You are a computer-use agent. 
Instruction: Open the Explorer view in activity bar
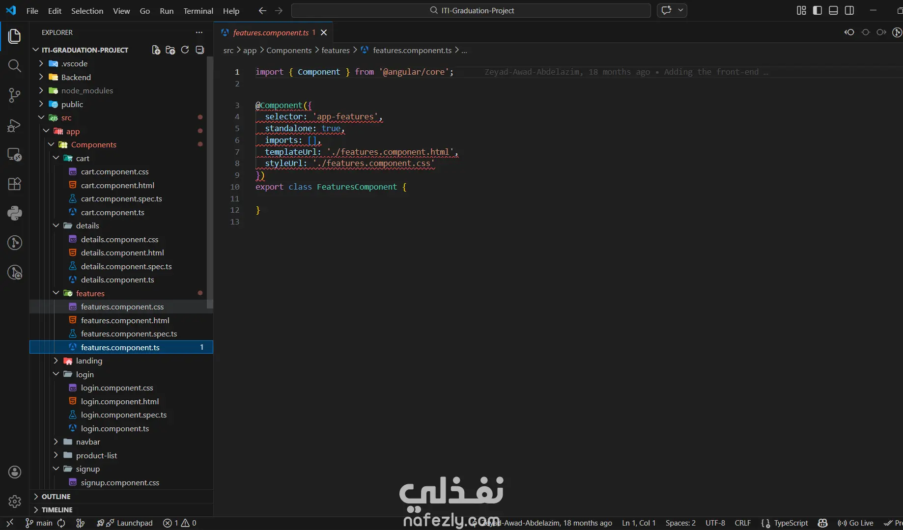click(x=15, y=36)
